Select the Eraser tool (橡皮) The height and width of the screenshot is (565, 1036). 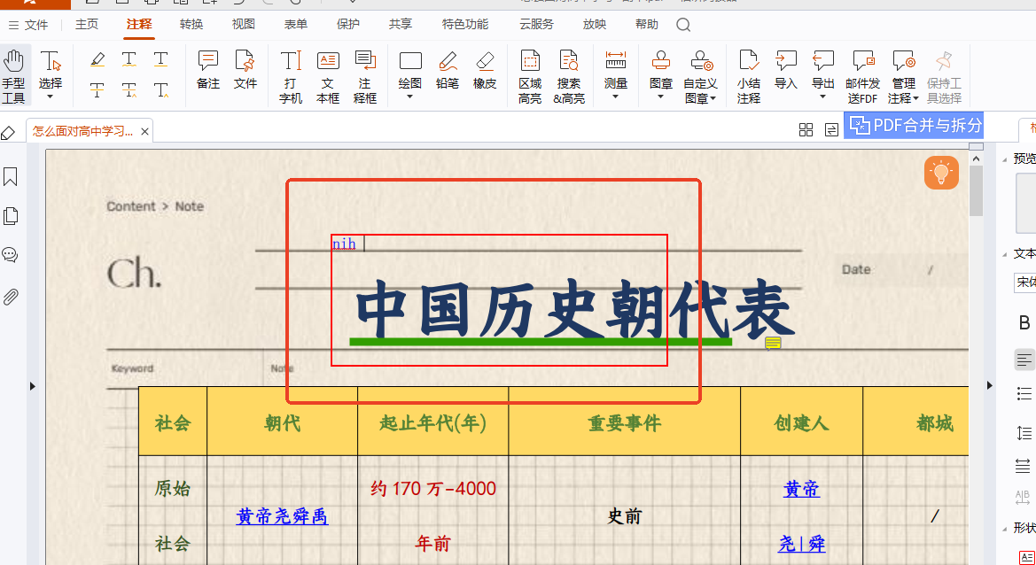point(485,73)
